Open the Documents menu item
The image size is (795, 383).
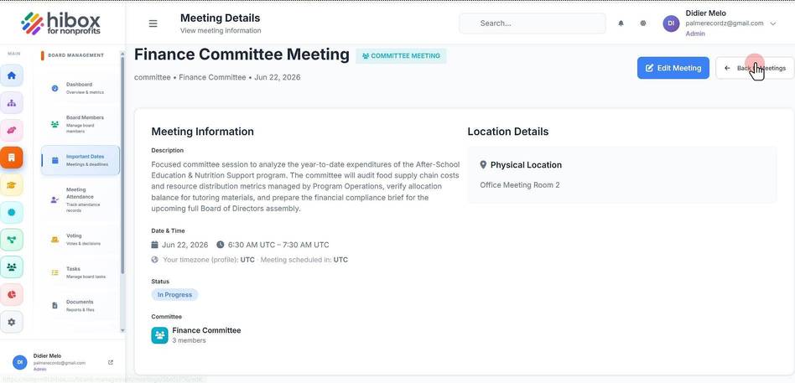[81, 305]
